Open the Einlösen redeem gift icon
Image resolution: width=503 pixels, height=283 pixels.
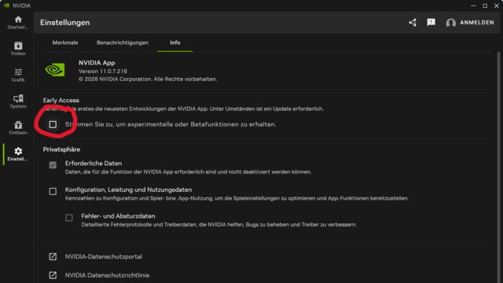[18, 124]
